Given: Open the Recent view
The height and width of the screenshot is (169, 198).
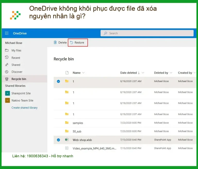Looking at the screenshot, I should [16, 58].
